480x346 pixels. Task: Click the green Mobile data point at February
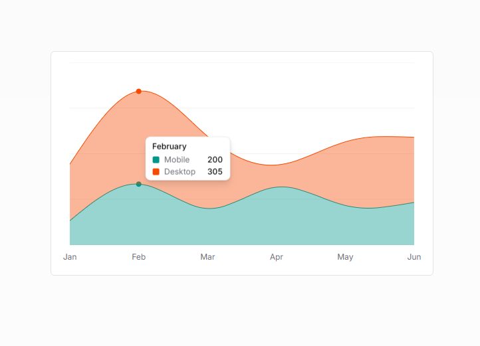click(138, 184)
